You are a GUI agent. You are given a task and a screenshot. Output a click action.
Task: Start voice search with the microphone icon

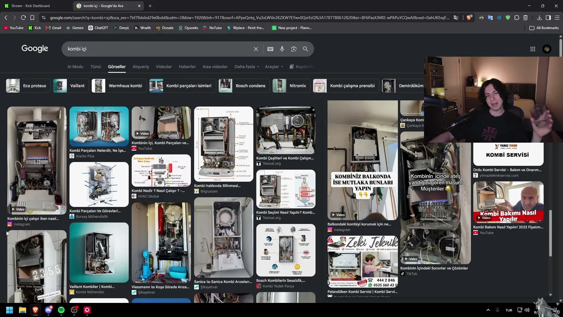click(282, 49)
